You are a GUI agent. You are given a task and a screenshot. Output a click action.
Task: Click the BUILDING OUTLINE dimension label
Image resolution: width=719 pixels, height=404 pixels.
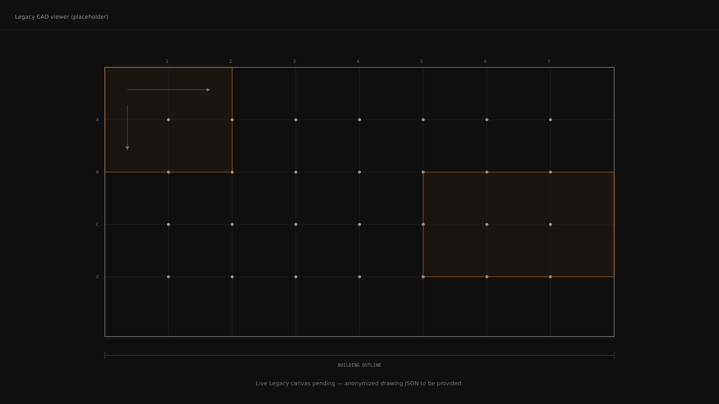pyautogui.click(x=359, y=365)
